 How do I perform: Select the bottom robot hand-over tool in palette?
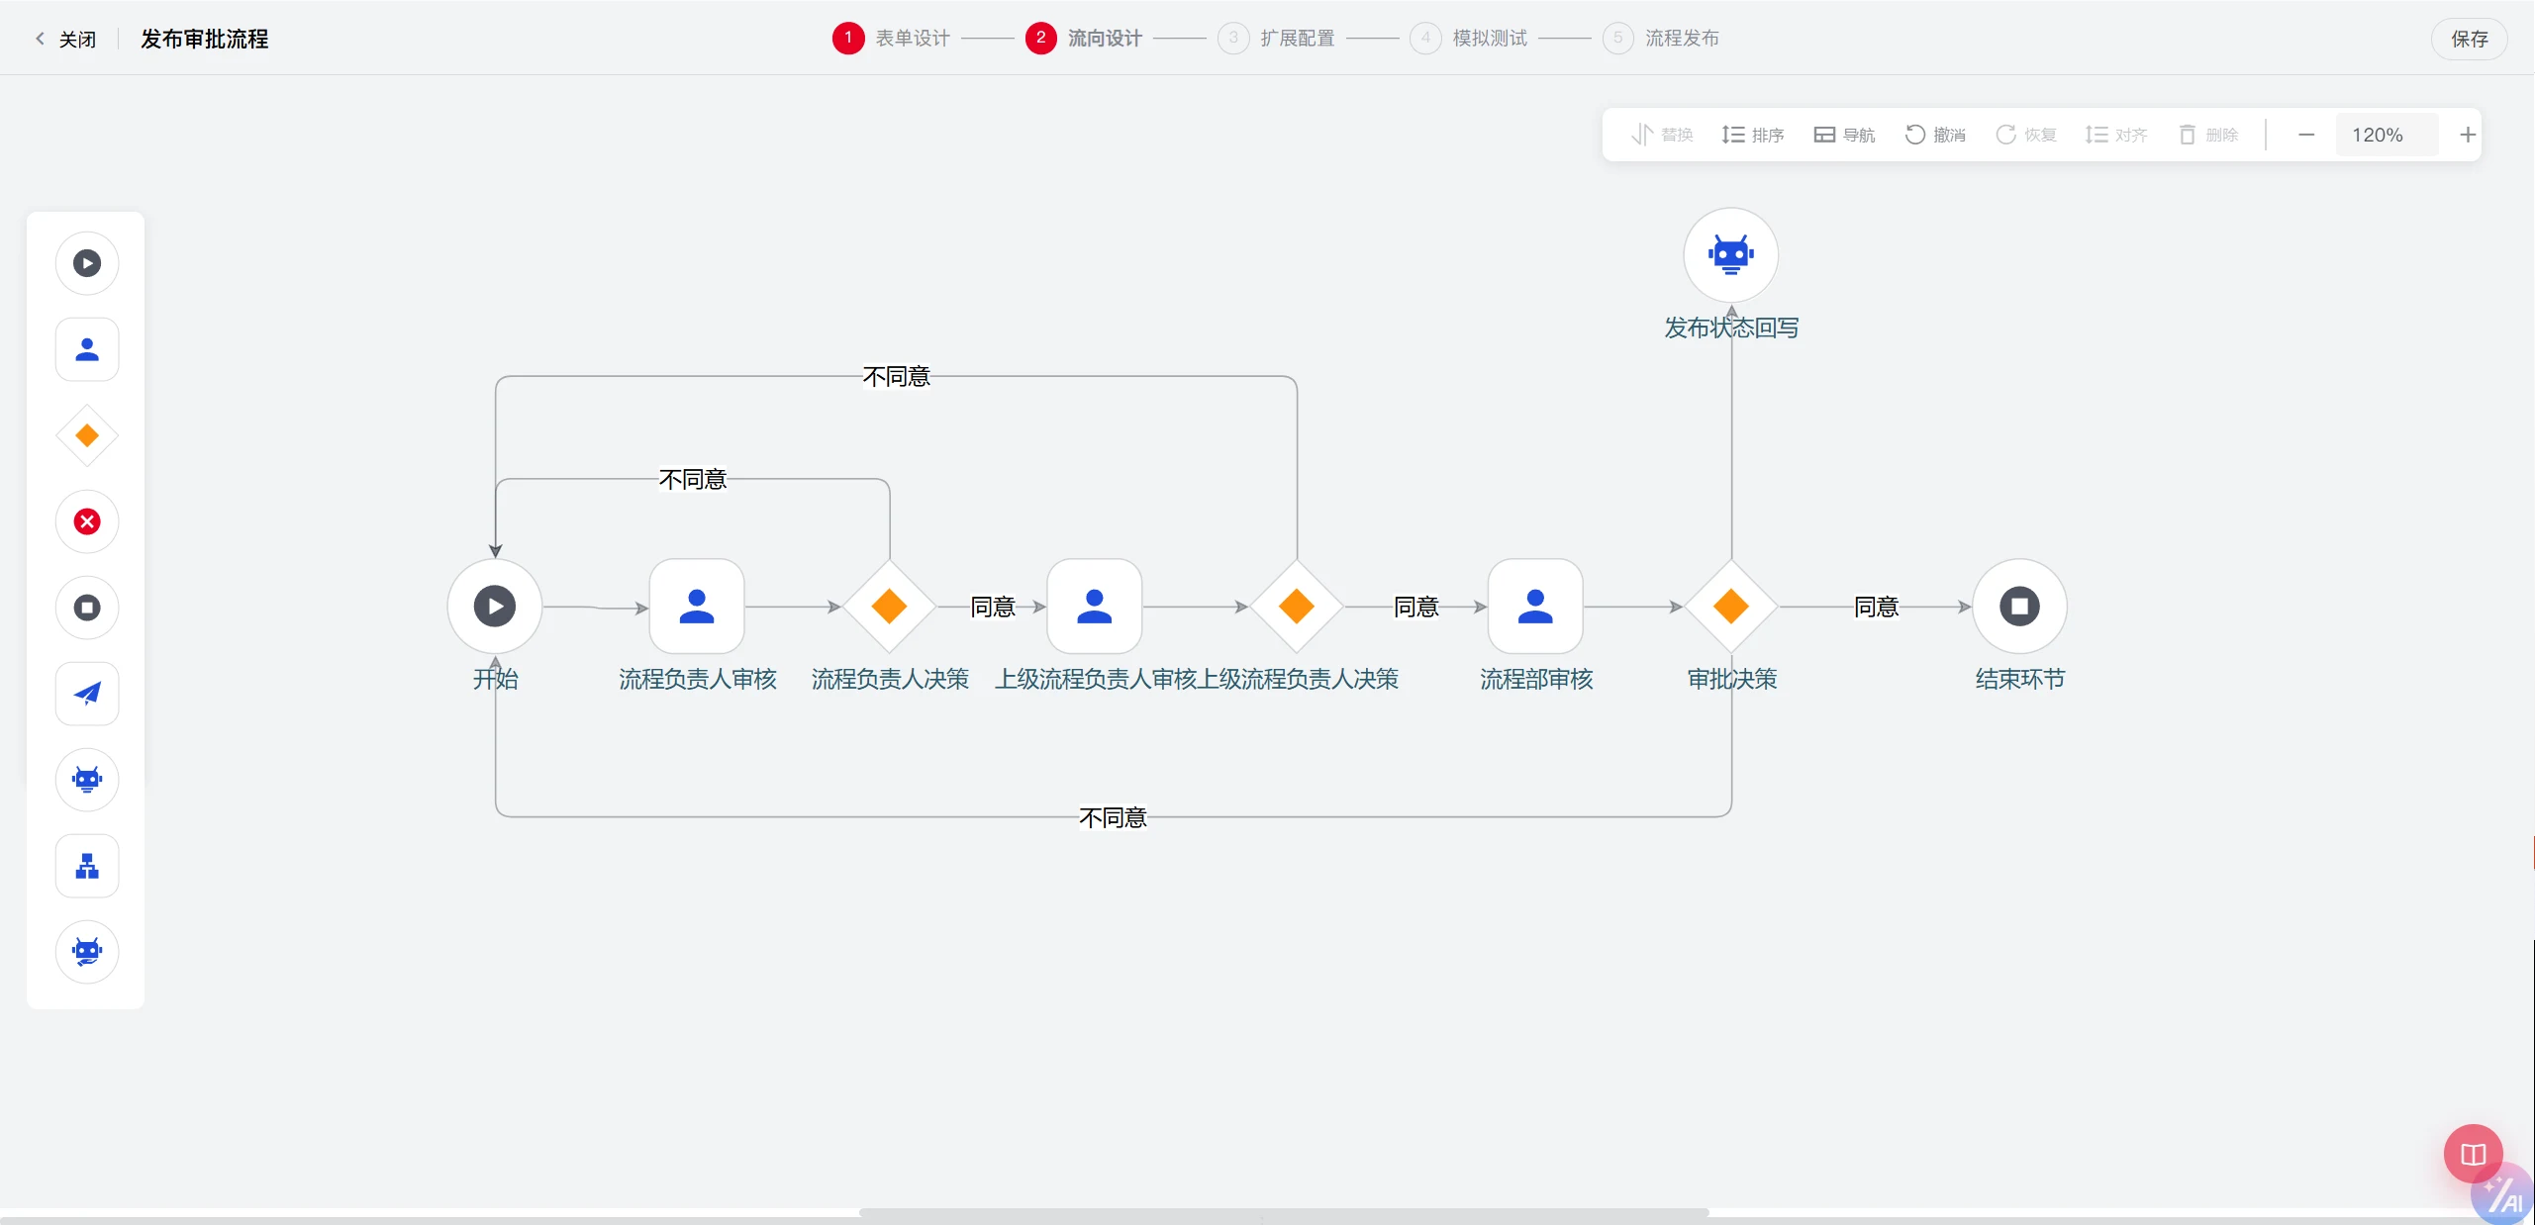click(87, 952)
